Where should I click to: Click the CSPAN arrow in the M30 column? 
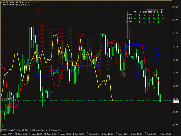coord(149,21)
